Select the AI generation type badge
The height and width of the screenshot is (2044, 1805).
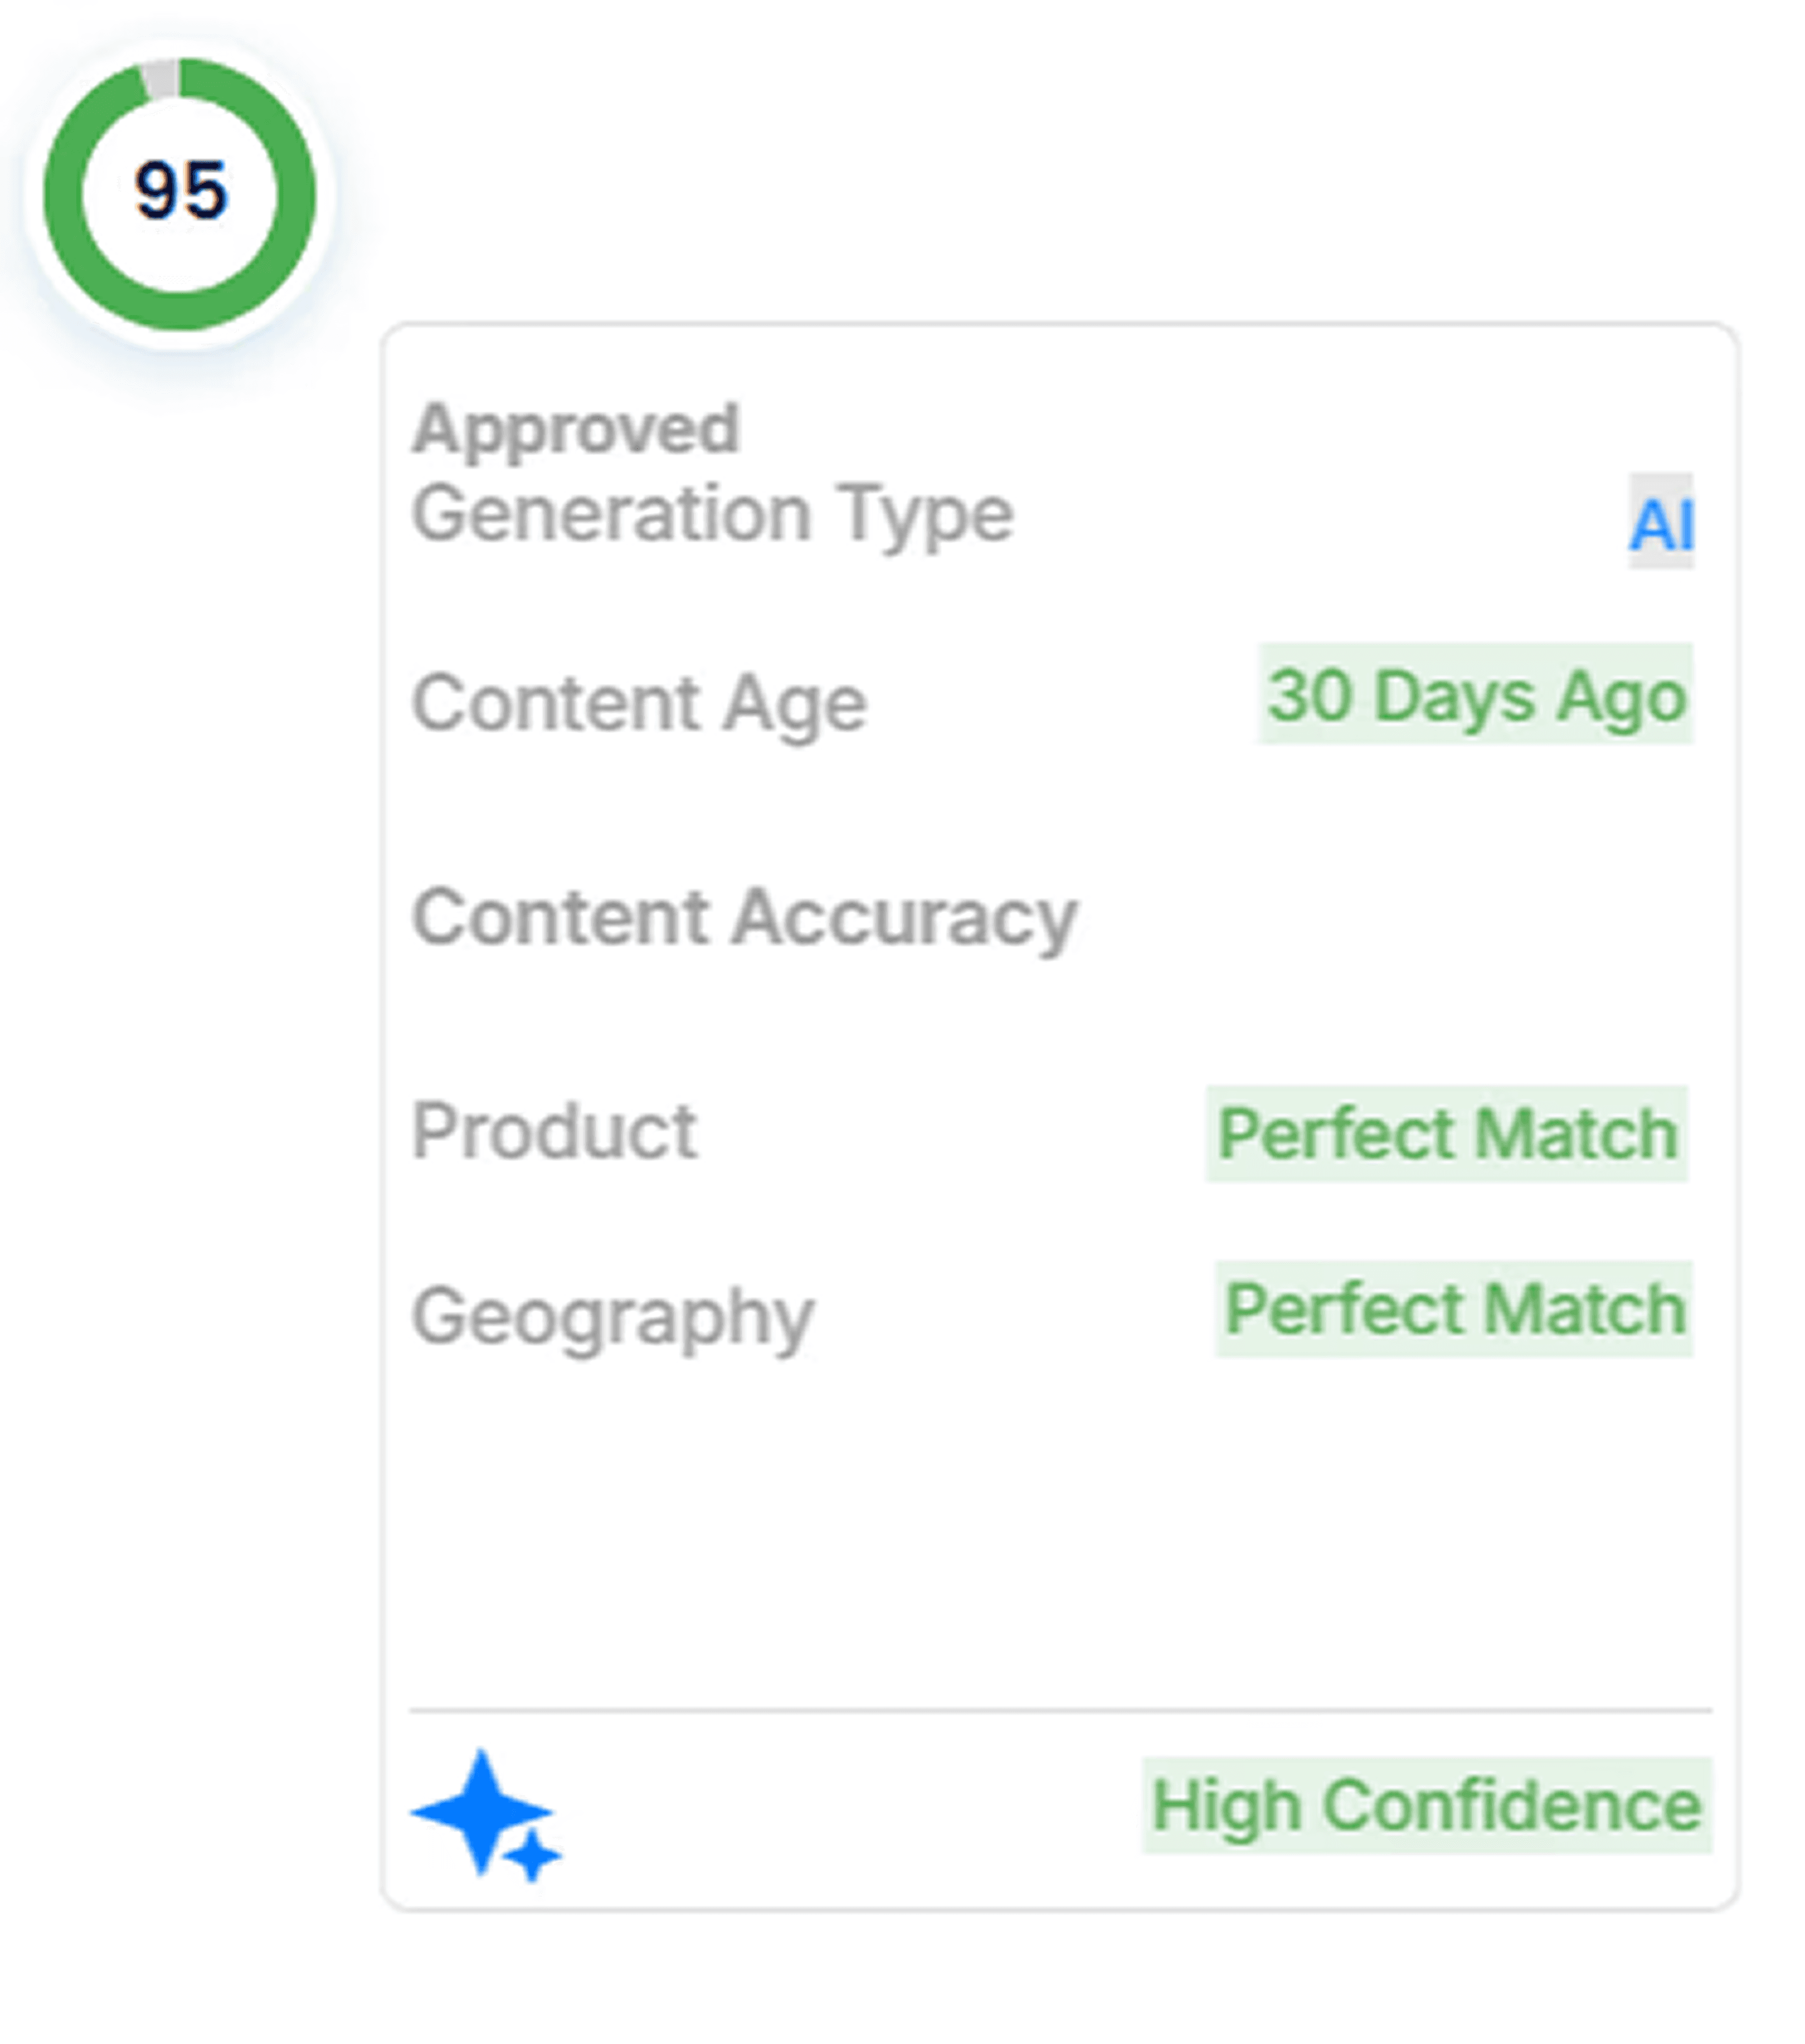(1660, 522)
